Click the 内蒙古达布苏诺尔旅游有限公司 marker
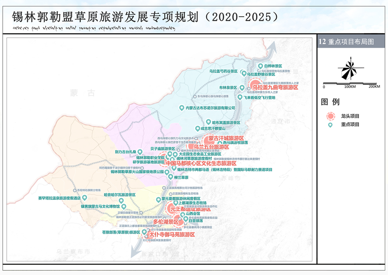 pos(181,107)
